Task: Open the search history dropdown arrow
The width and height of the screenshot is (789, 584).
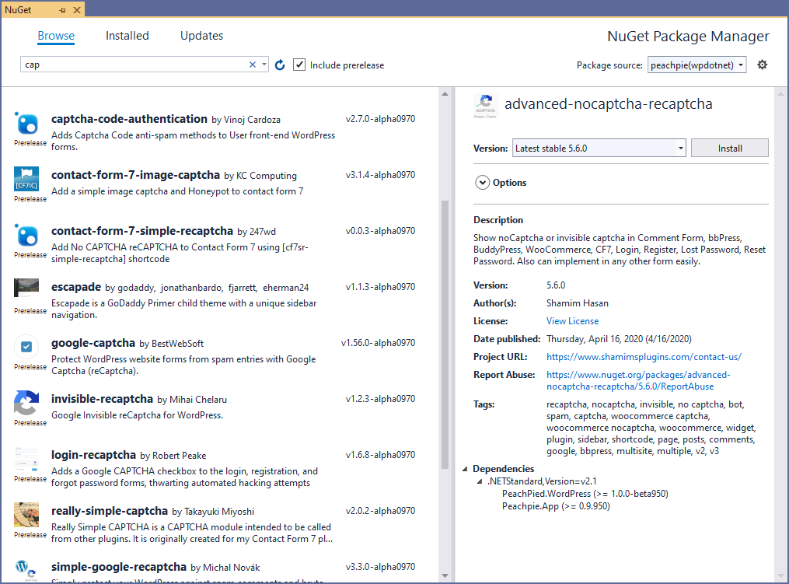Action: coord(264,65)
